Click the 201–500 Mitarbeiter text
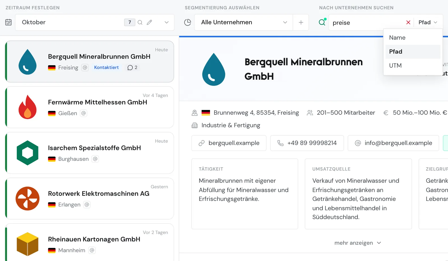 (x=346, y=112)
